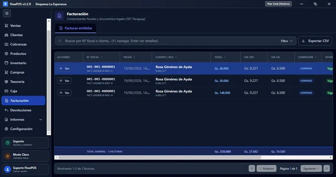Click the green Soporte help icon
336x177 pixels.
(7, 143)
